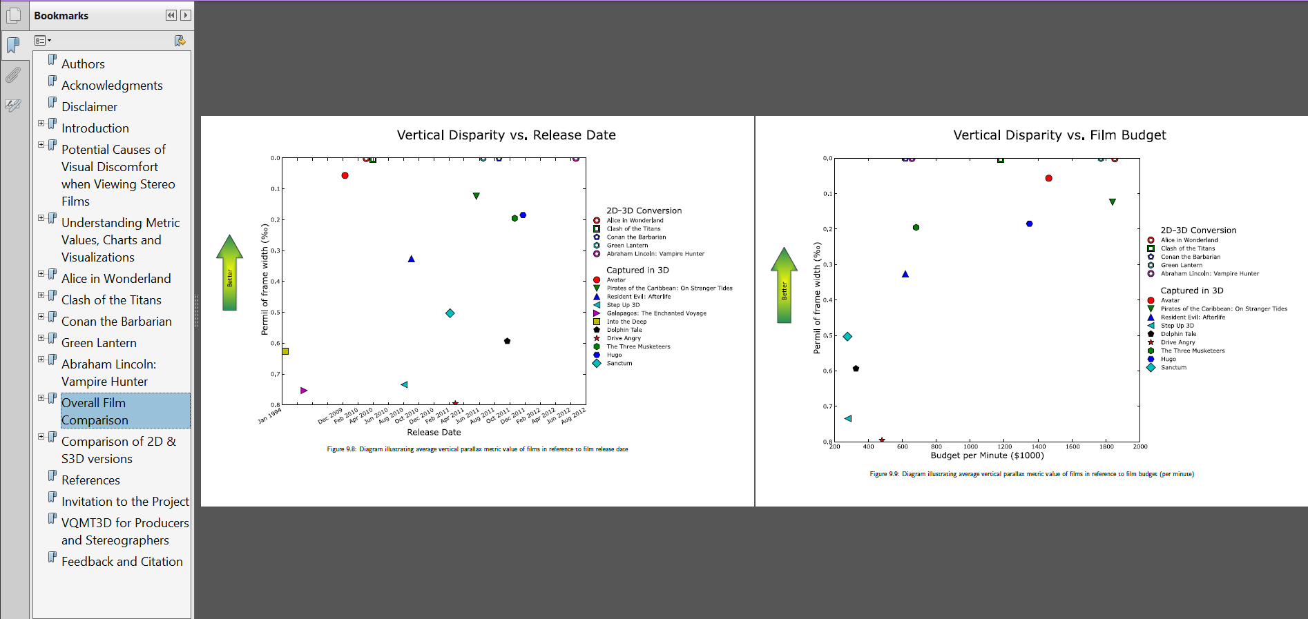Click the bookmark icon next to Disclaimer
This screenshot has height=619, width=1308.
[52, 103]
